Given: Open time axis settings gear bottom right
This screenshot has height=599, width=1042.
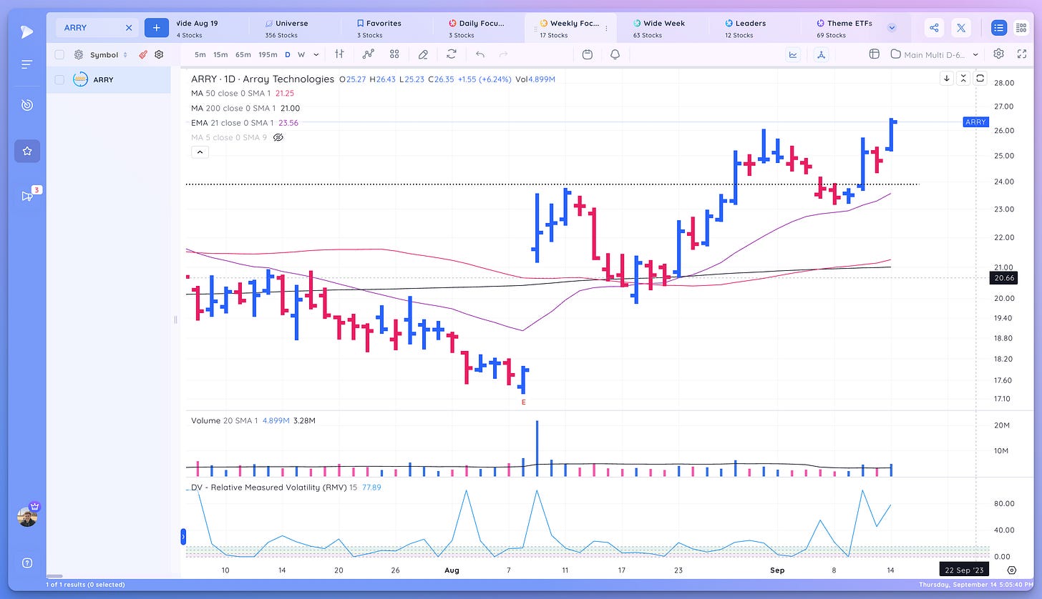Looking at the screenshot, I should coord(1011,570).
